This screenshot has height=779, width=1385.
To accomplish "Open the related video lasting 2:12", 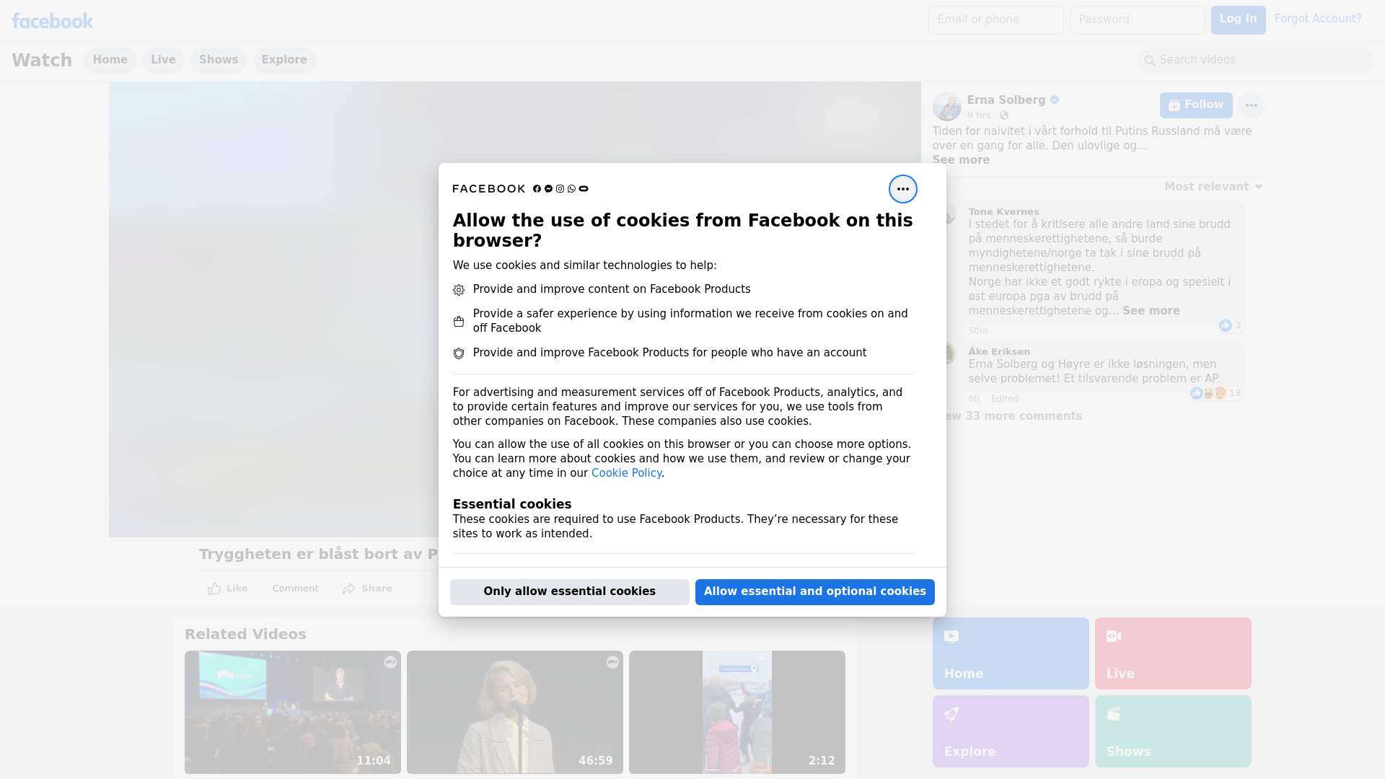I will pos(737,712).
